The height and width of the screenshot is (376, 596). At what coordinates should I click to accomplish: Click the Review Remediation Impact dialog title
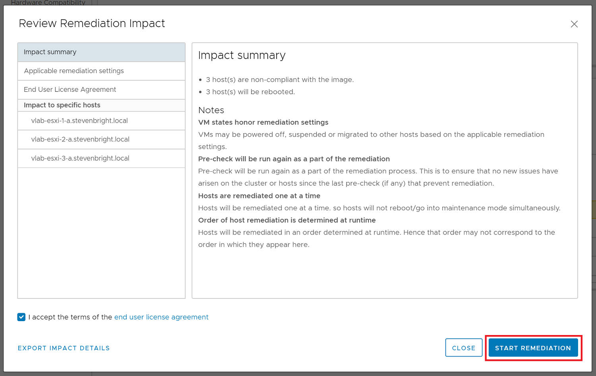(x=92, y=23)
